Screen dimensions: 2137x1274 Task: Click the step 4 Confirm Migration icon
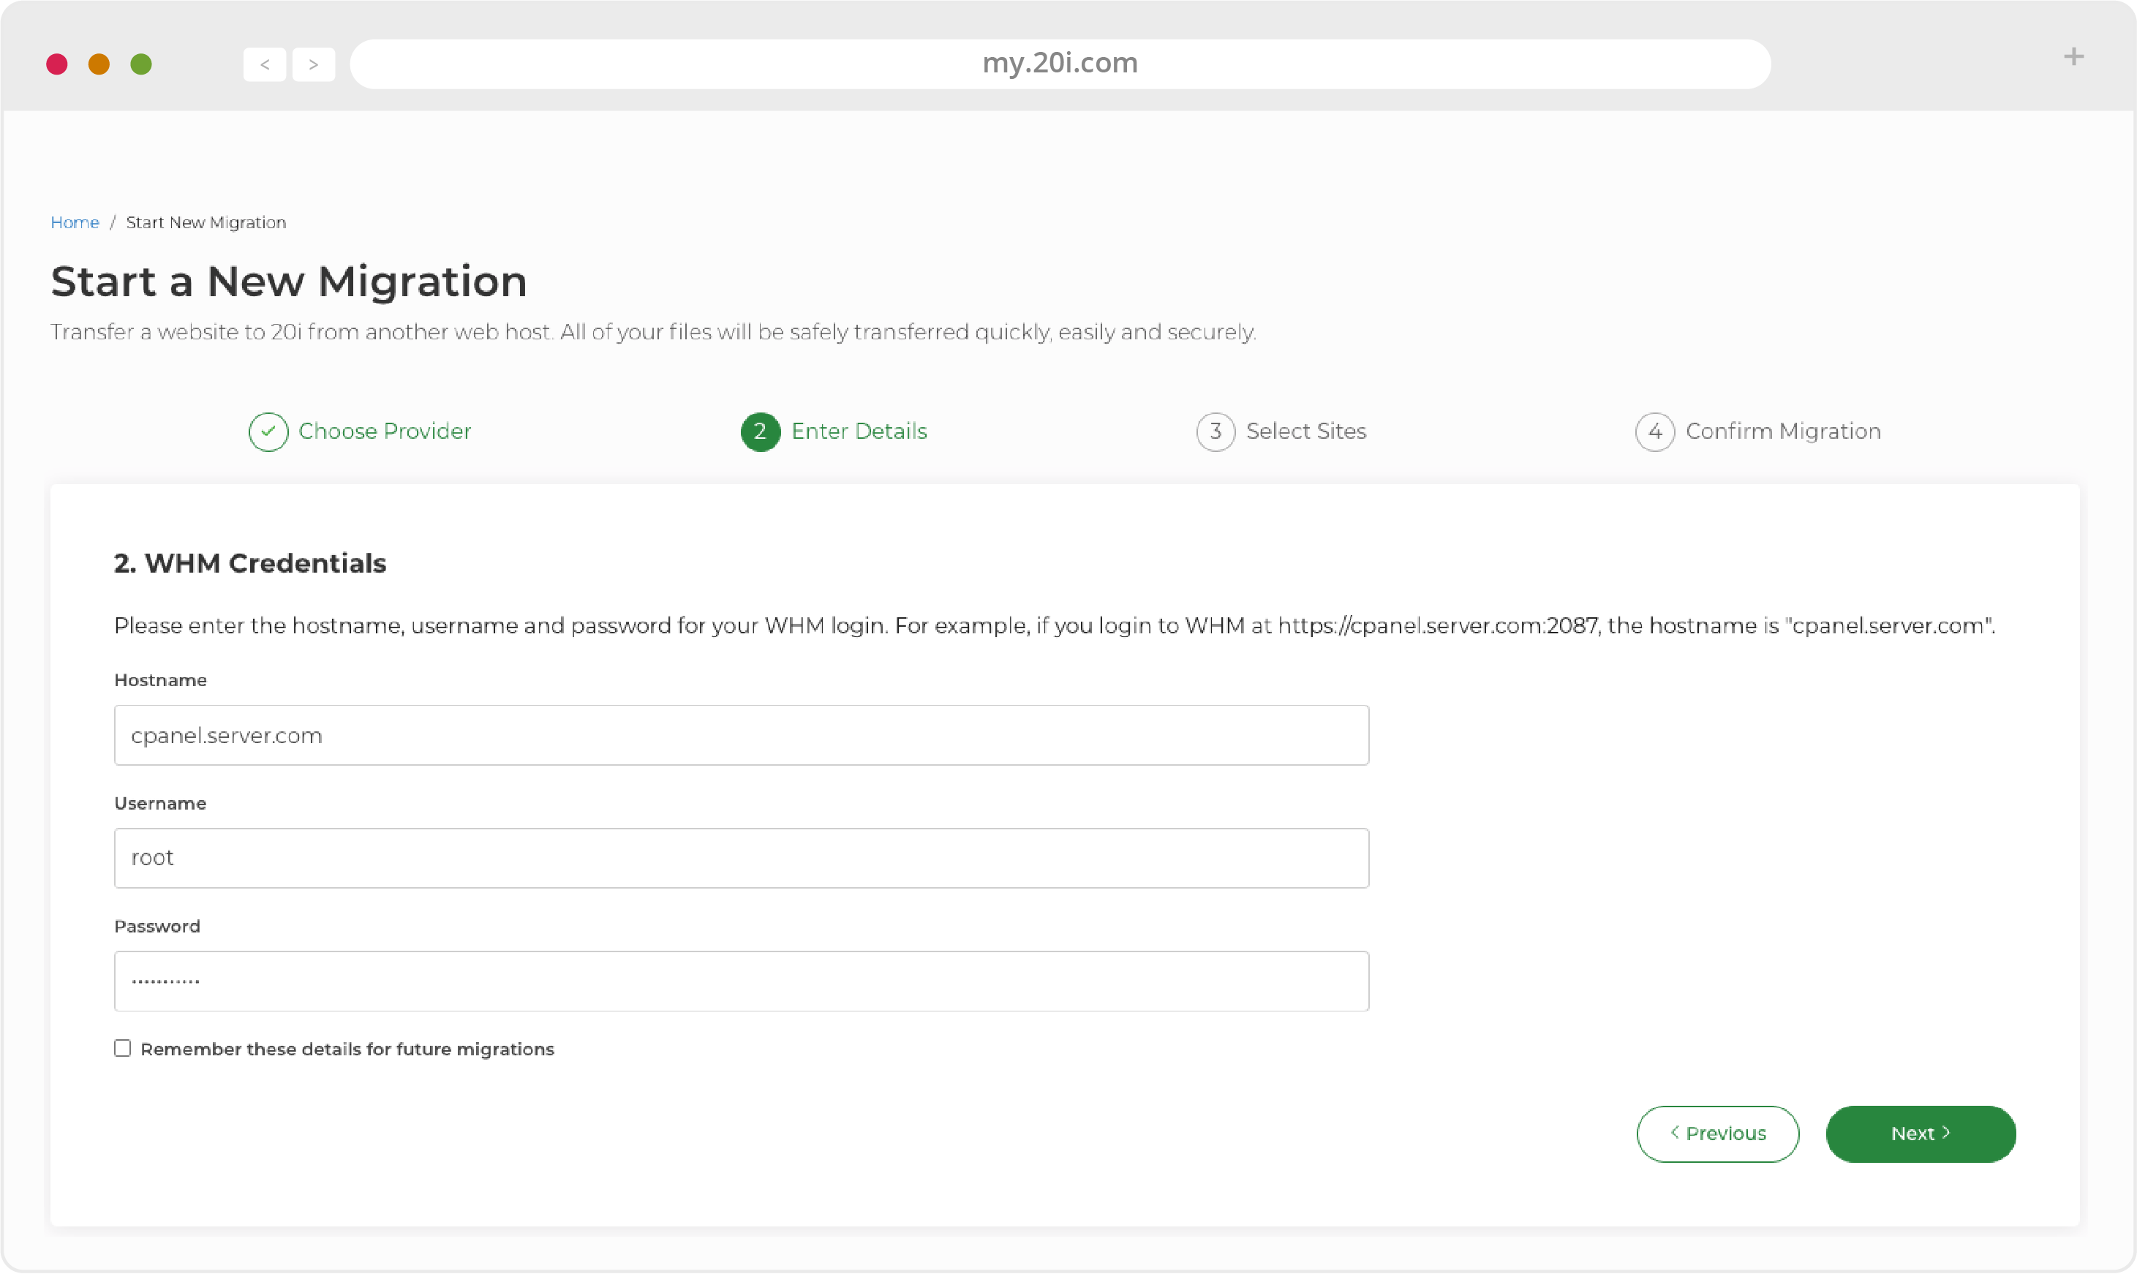pyautogui.click(x=1655, y=431)
